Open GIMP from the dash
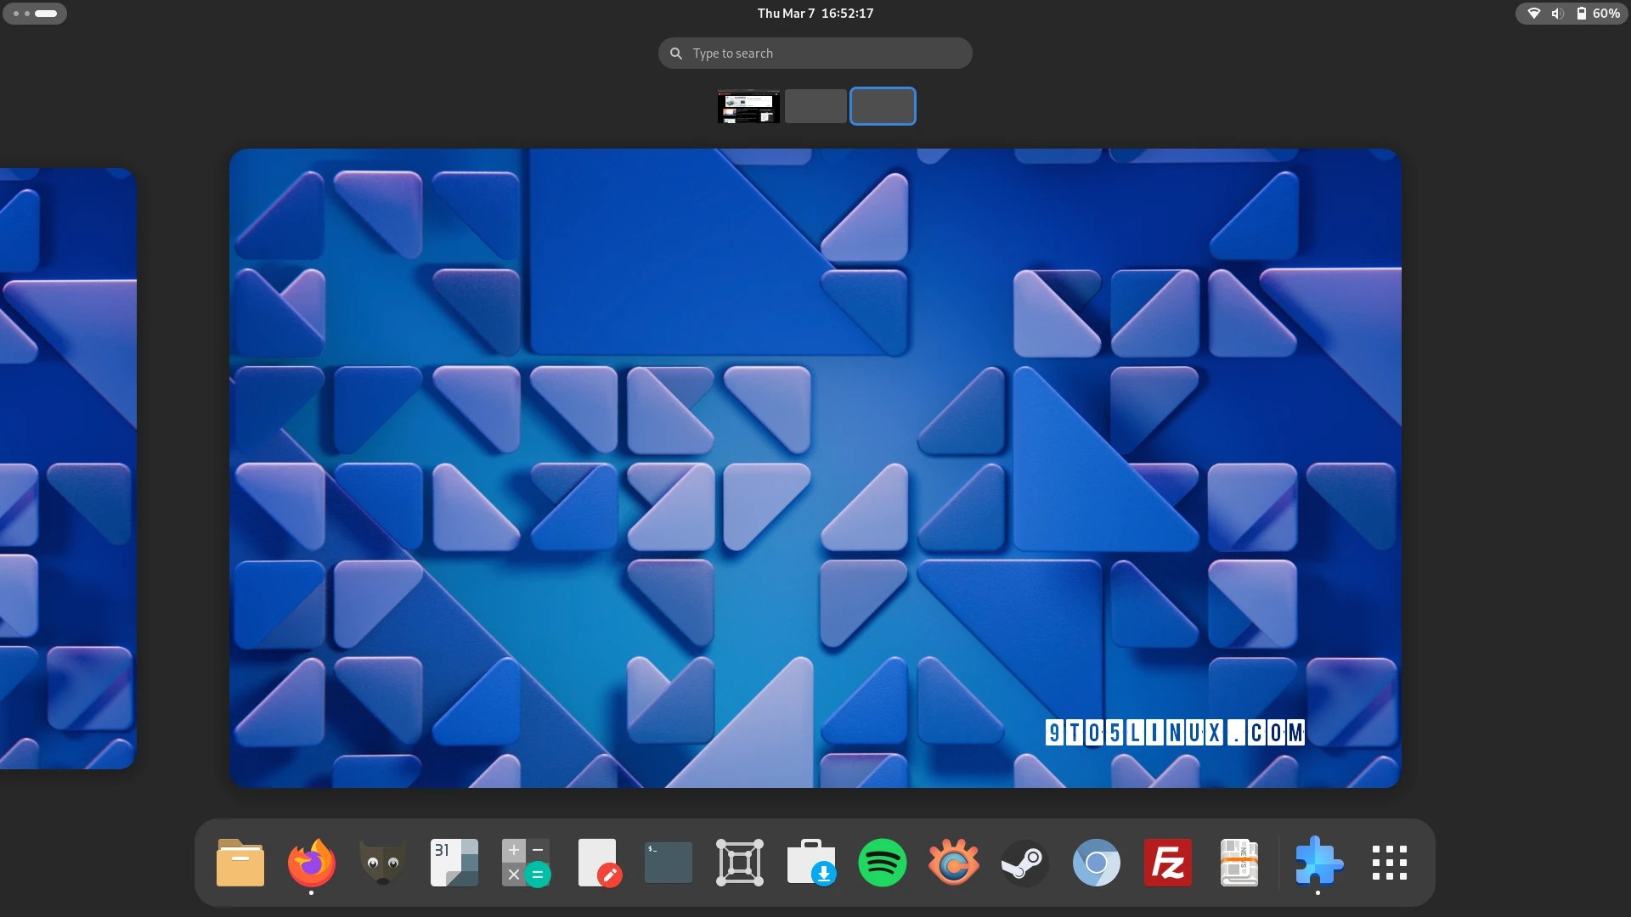This screenshot has width=1631, height=917. tap(383, 863)
